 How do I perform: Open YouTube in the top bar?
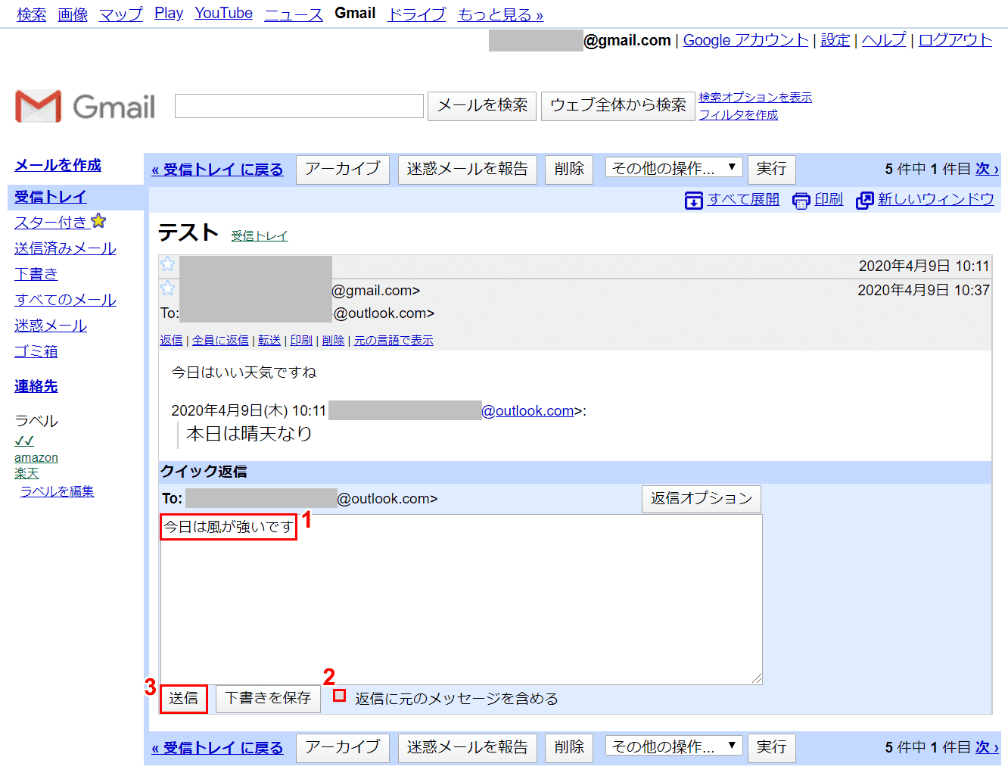coord(223,14)
